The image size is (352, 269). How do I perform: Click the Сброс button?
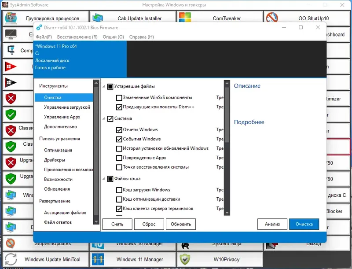(149, 224)
